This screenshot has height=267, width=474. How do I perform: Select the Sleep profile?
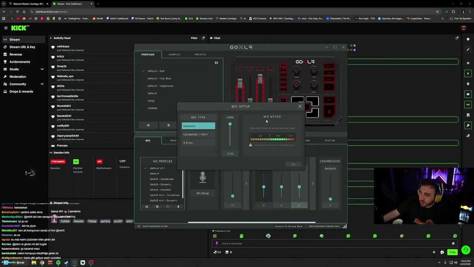click(x=151, y=100)
